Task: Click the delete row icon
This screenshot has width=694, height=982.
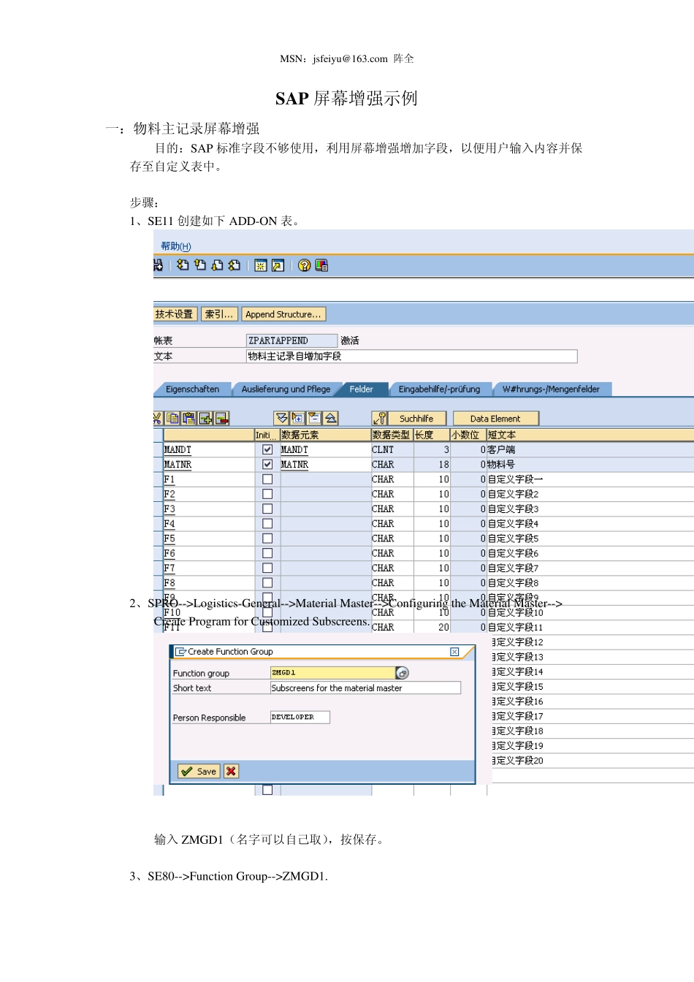Action: click(x=222, y=418)
